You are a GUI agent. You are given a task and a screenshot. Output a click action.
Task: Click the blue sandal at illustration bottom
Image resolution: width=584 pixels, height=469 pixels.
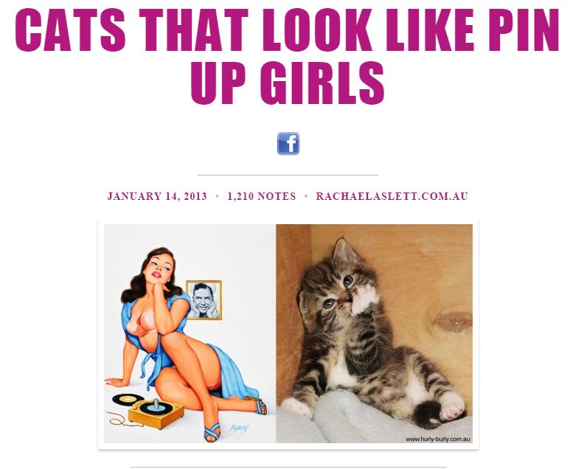point(213,432)
